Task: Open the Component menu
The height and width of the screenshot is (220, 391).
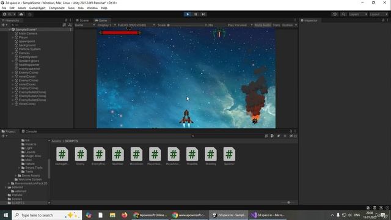Action: point(57,8)
